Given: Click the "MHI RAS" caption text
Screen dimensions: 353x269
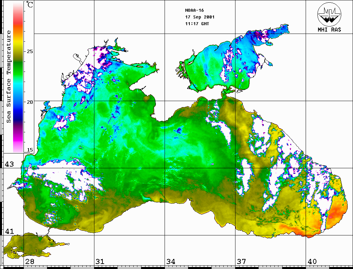Looking at the screenshot, I should point(329,30).
